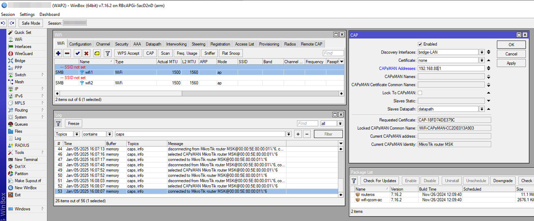
Task: Click the blue plus Add icon in WiFi window
Action: (58, 53)
